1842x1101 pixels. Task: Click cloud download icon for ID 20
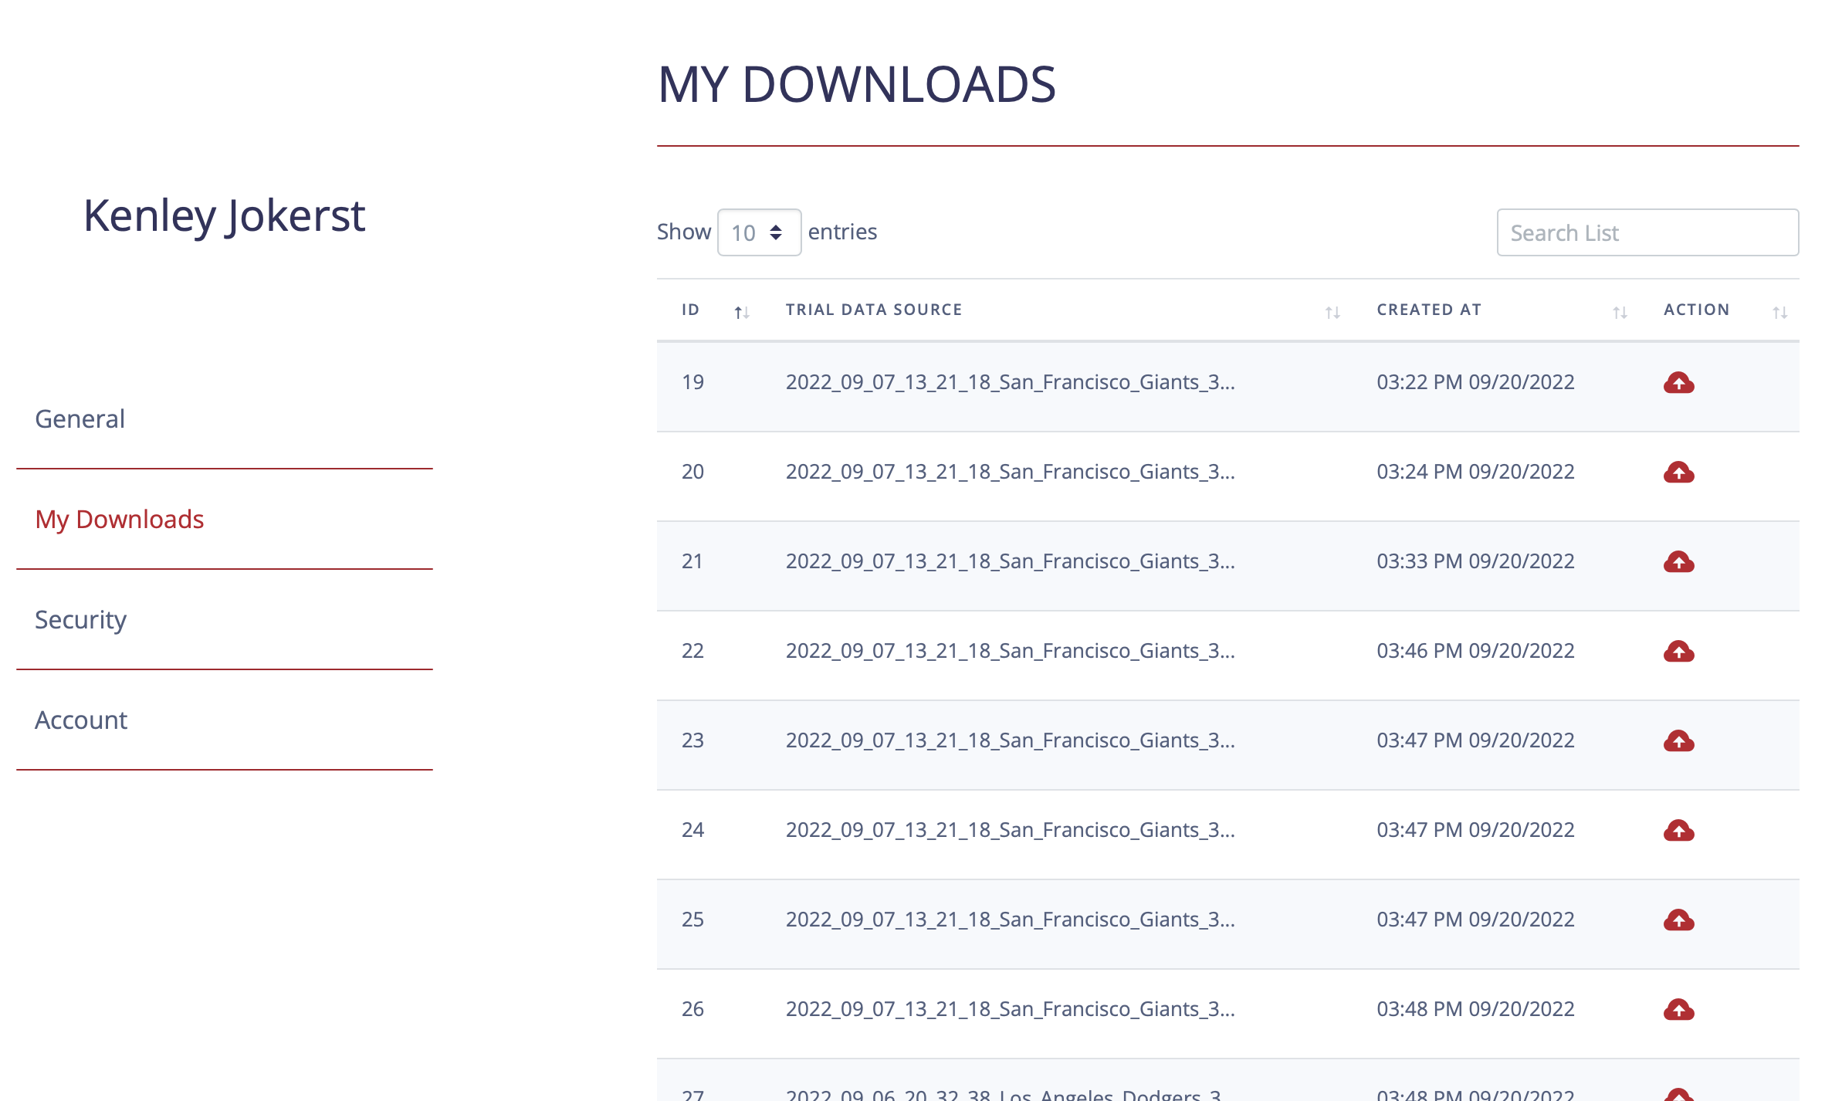(x=1678, y=473)
